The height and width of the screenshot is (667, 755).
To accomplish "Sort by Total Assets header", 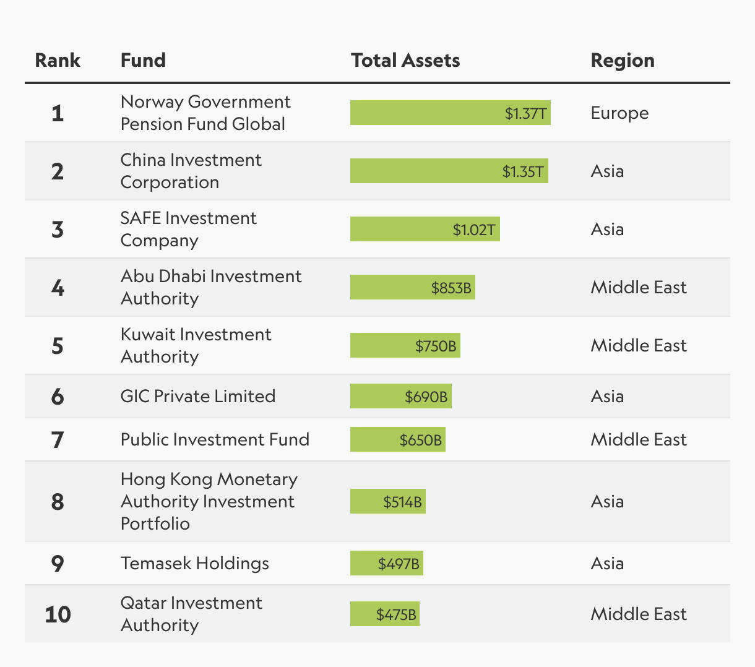I will (405, 60).
